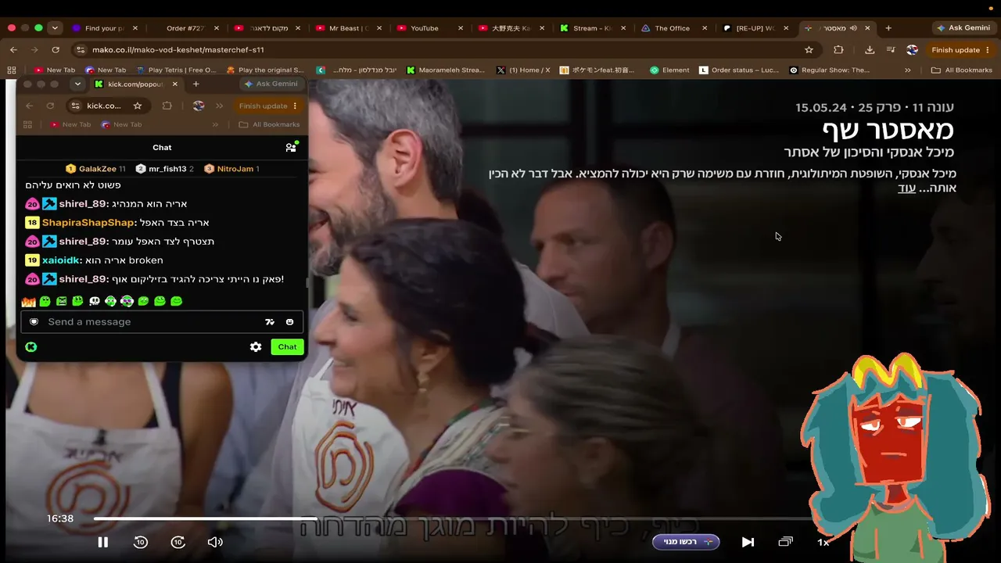Reload the mako.co.il page
The image size is (1001, 563).
click(x=56, y=50)
